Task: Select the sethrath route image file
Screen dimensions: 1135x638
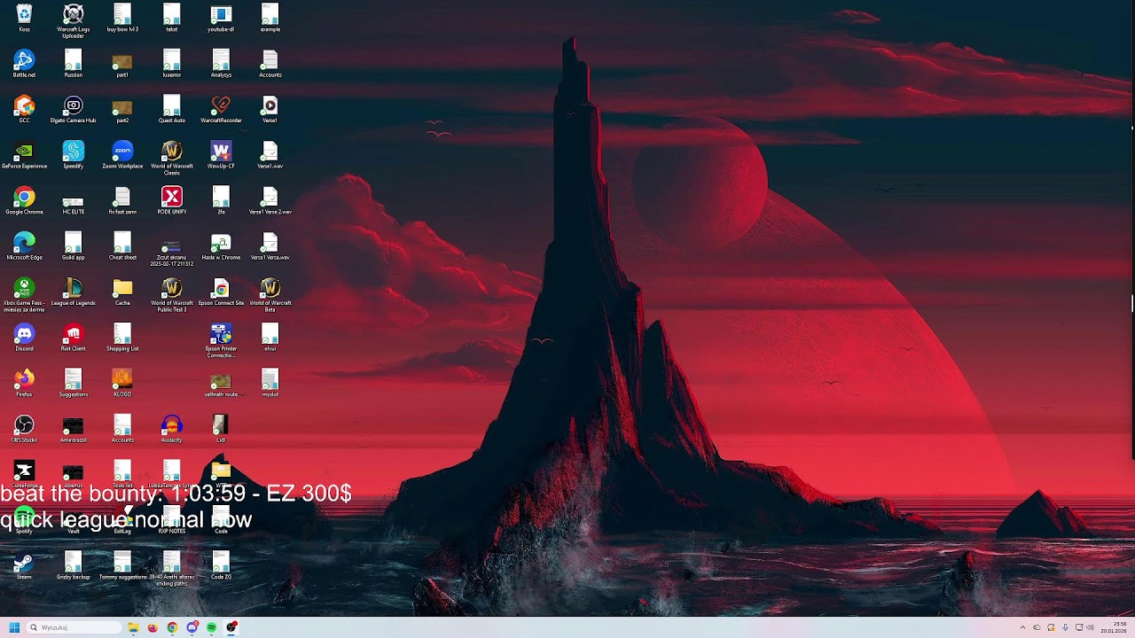Action: 221,383
